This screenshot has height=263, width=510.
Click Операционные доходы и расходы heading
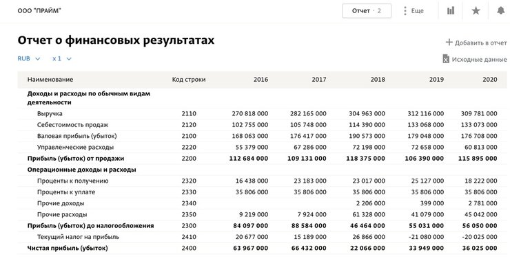[81, 170]
